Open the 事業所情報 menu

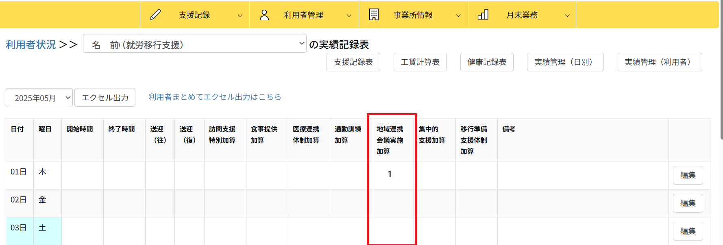click(x=413, y=15)
